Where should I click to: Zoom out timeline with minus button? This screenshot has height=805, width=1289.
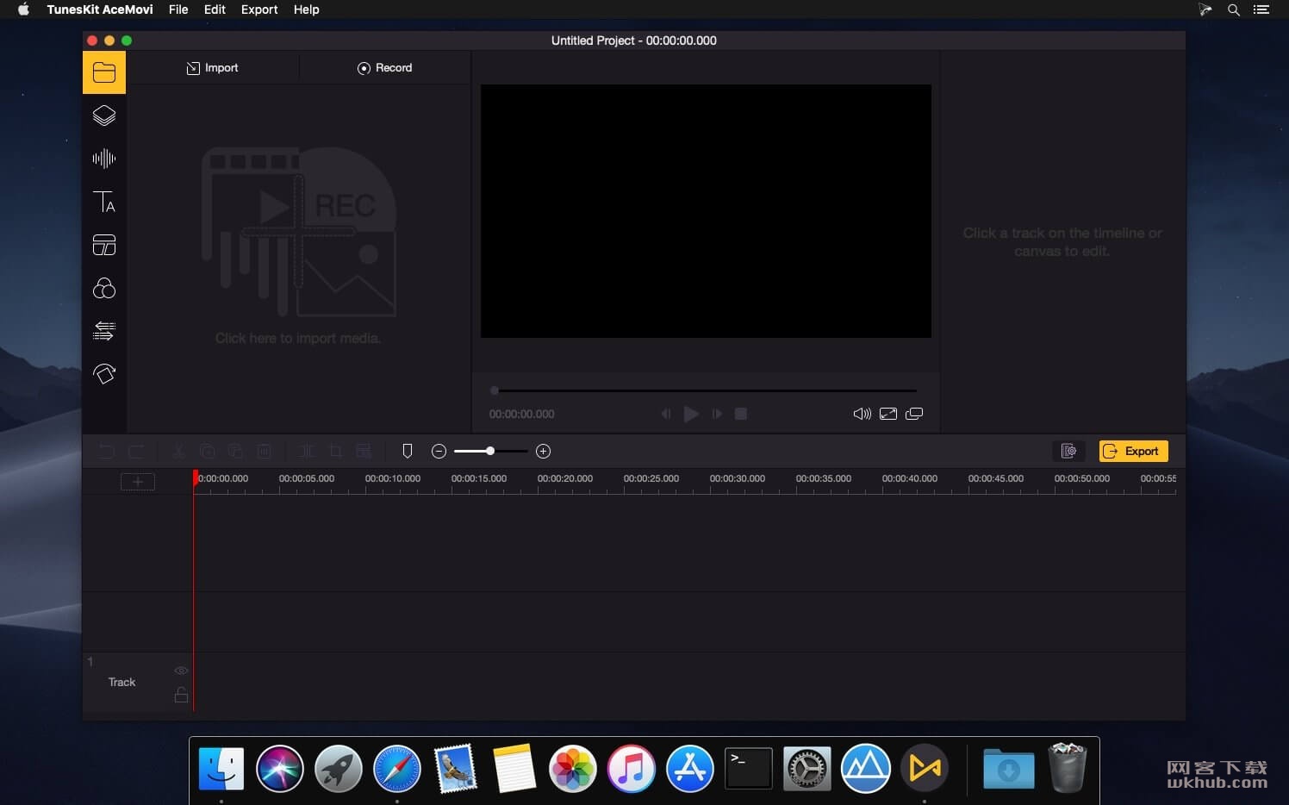[x=439, y=451]
